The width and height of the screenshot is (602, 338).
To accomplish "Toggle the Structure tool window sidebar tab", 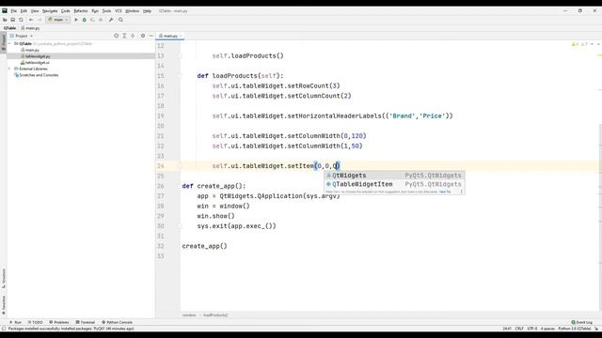I will pyautogui.click(x=4, y=279).
